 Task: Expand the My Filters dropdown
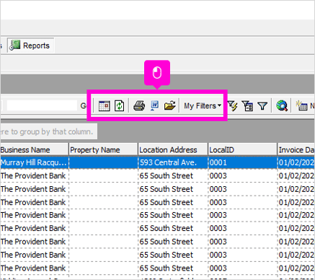(x=203, y=106)
